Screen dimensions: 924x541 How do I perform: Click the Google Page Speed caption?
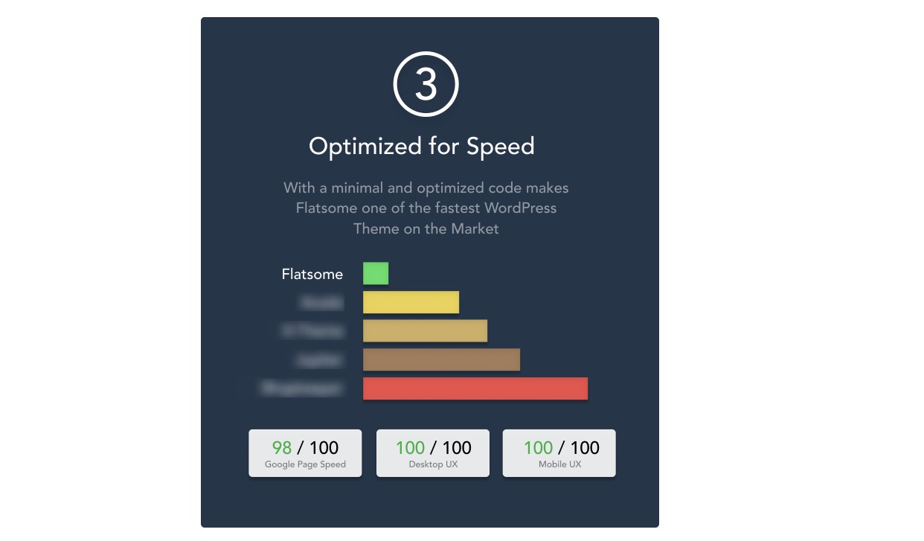[x=305, y=464]
